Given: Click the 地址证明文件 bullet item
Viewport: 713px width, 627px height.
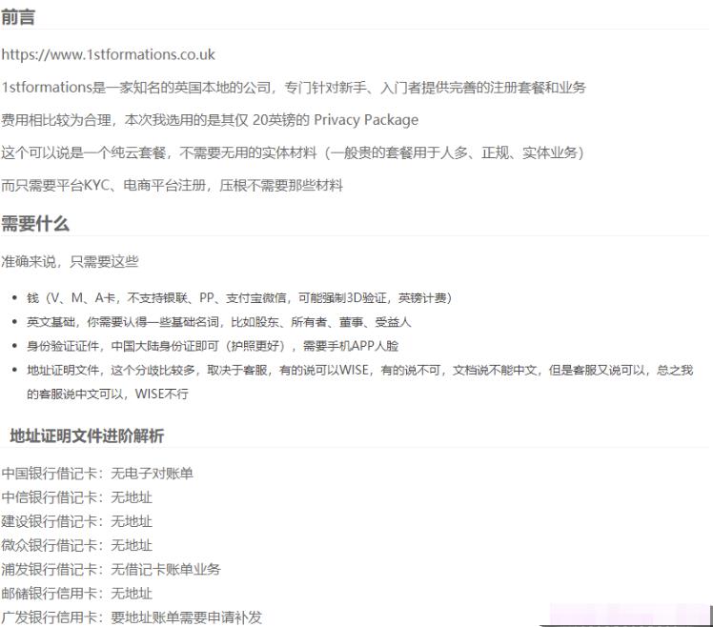Looking at the screenshot, I should pos(358,370).
